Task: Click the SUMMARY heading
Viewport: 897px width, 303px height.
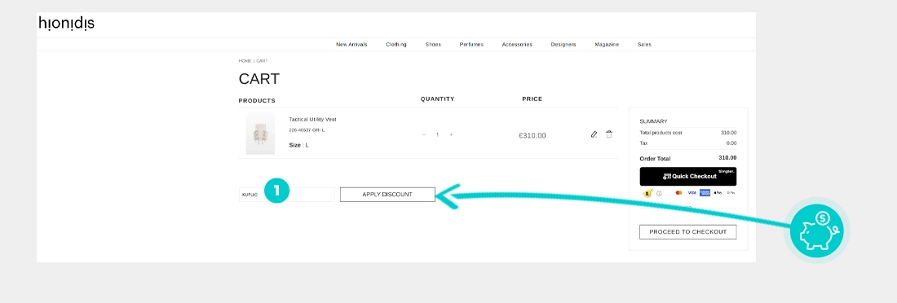Action: point(653,121)
